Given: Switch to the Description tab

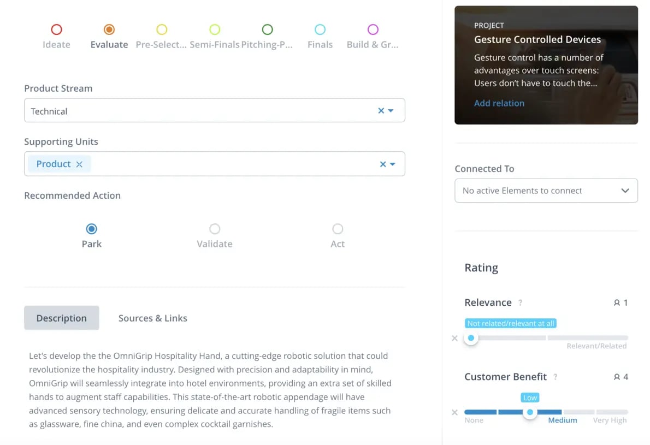Looking at the screenshot, I should 62,318.
